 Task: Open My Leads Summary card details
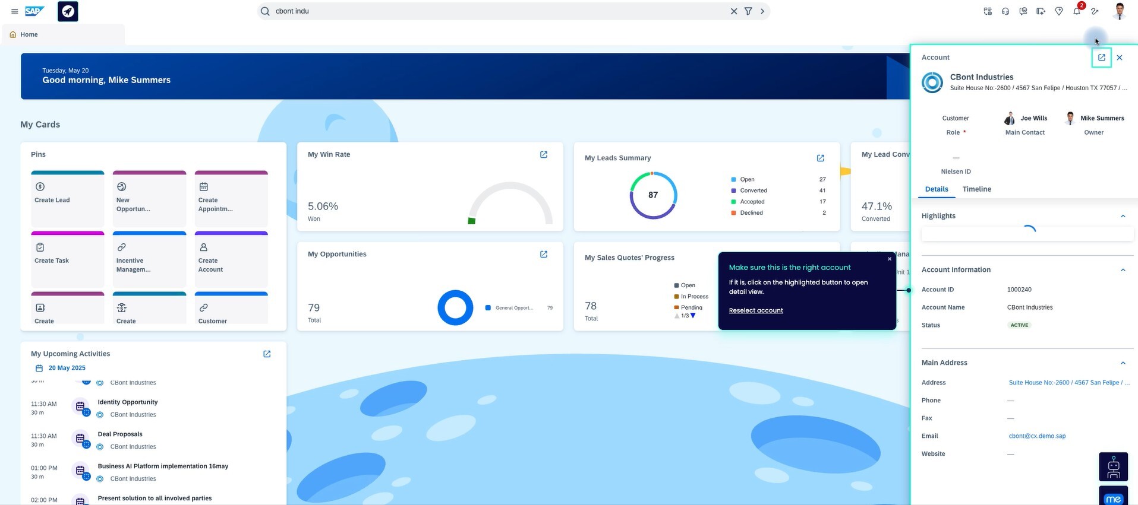point(820,158)
